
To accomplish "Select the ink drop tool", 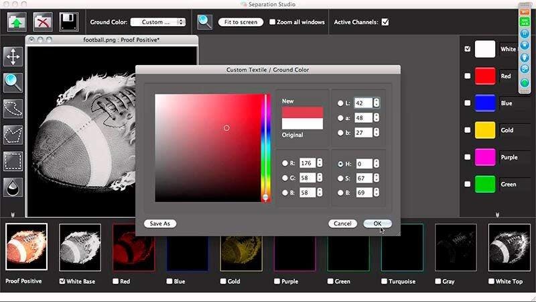I will 13,187.
